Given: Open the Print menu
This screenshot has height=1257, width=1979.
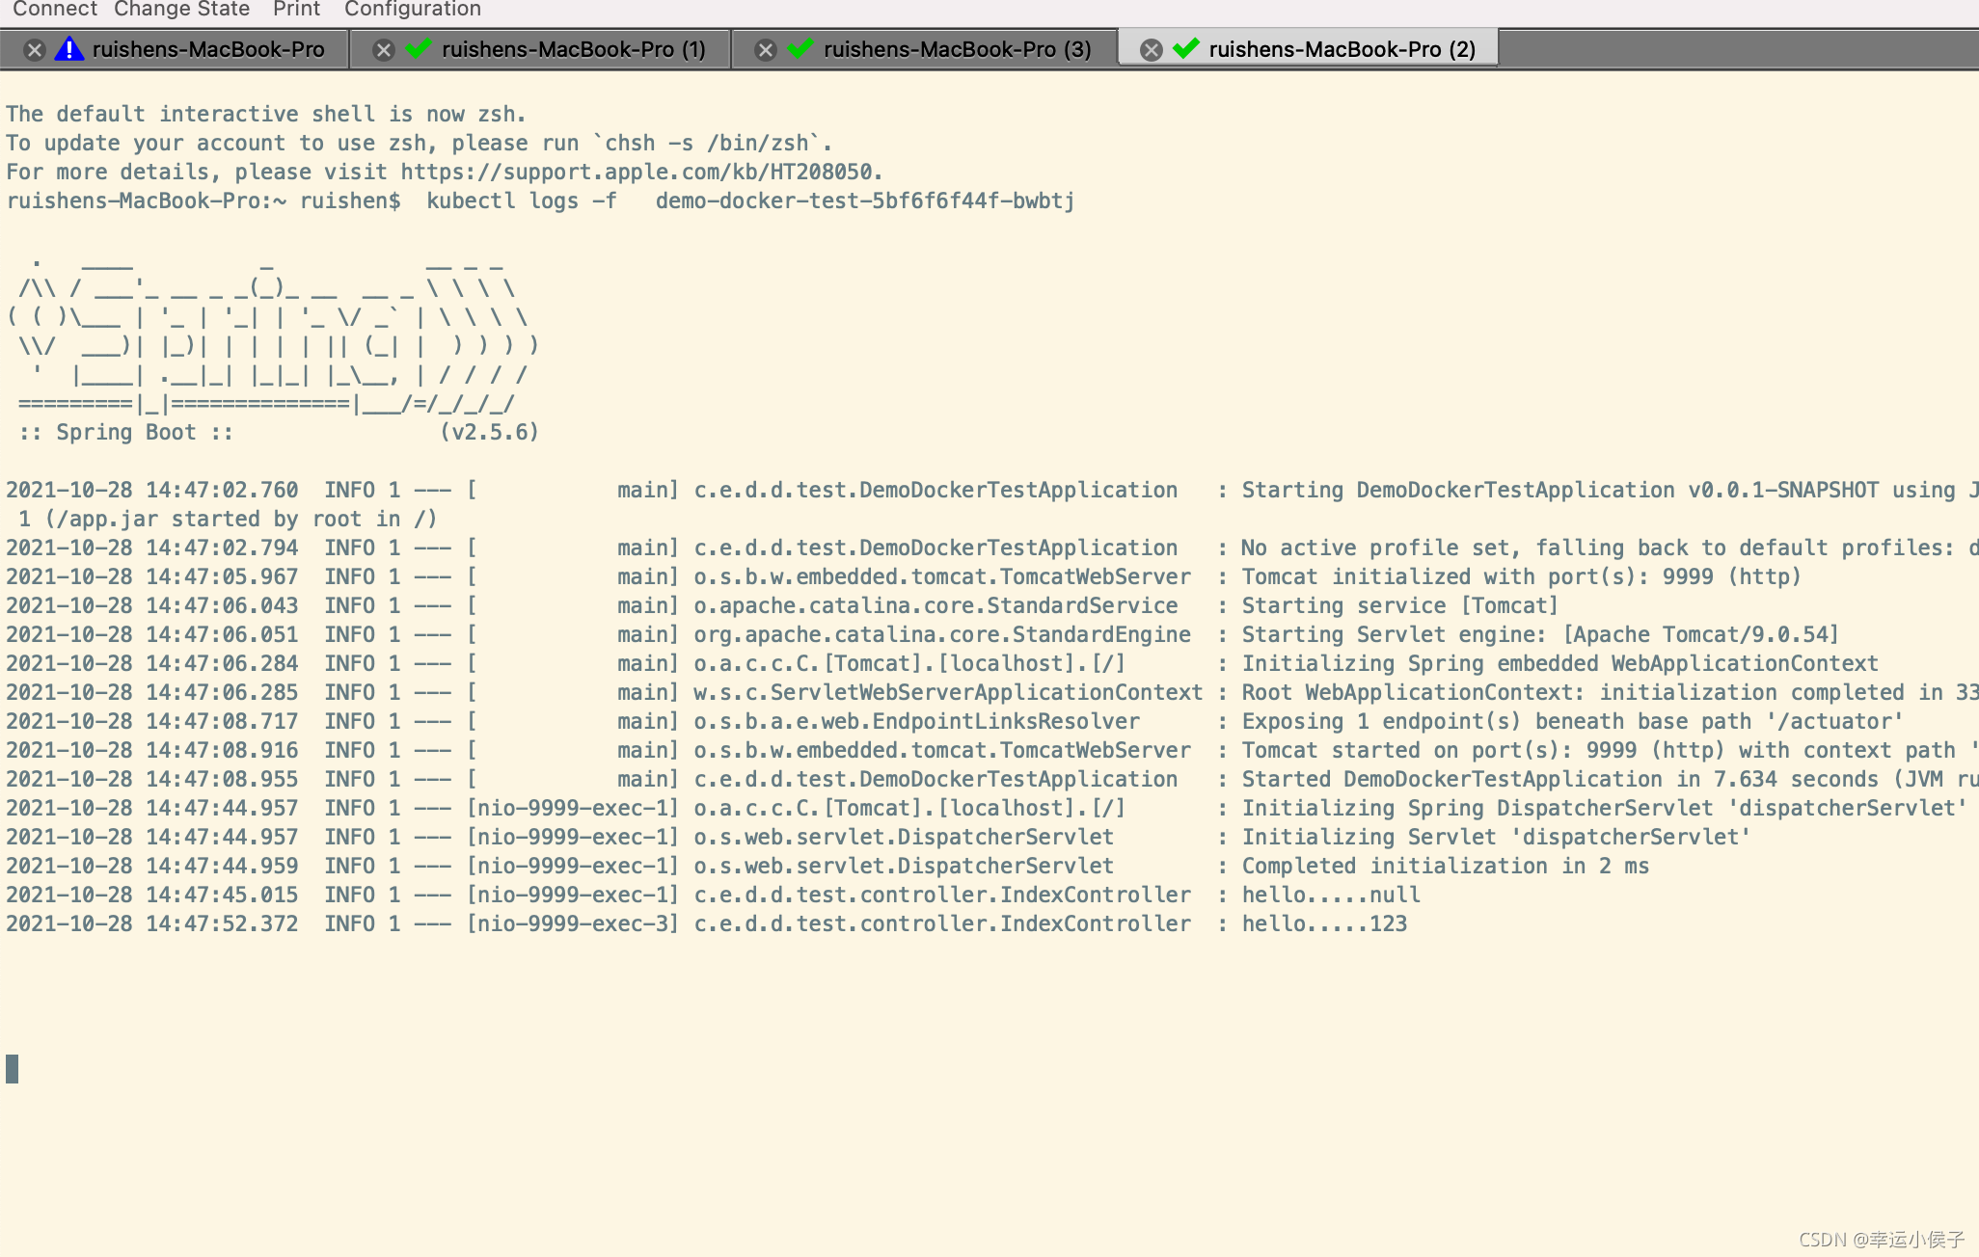Looking at the screenshot, I should point(296,10).
